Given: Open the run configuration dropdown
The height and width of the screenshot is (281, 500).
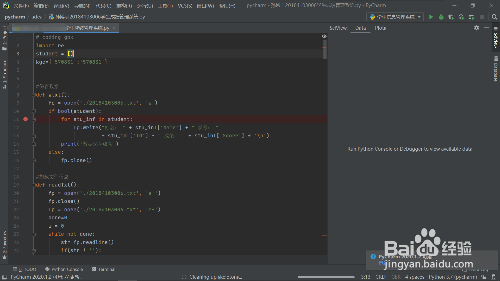Looking at the screenshot, I should click(395, 17).
